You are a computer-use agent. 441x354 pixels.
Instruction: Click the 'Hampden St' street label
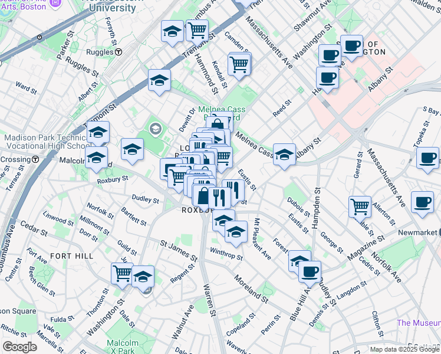pos(316,208)
